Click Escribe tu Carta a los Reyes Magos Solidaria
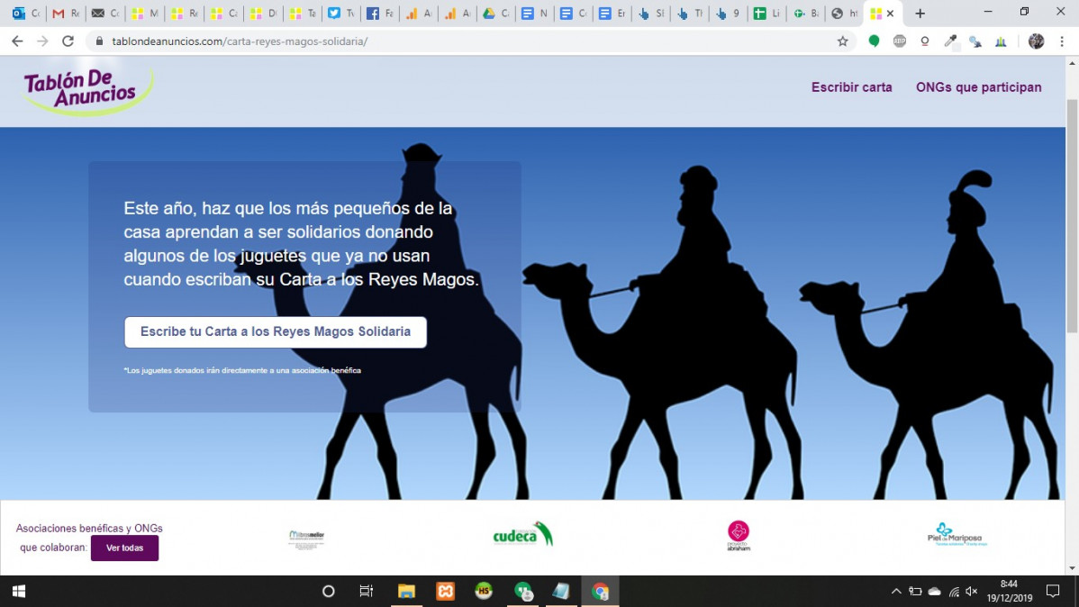Screen dimensions: 1079x607 click(276, 331)
